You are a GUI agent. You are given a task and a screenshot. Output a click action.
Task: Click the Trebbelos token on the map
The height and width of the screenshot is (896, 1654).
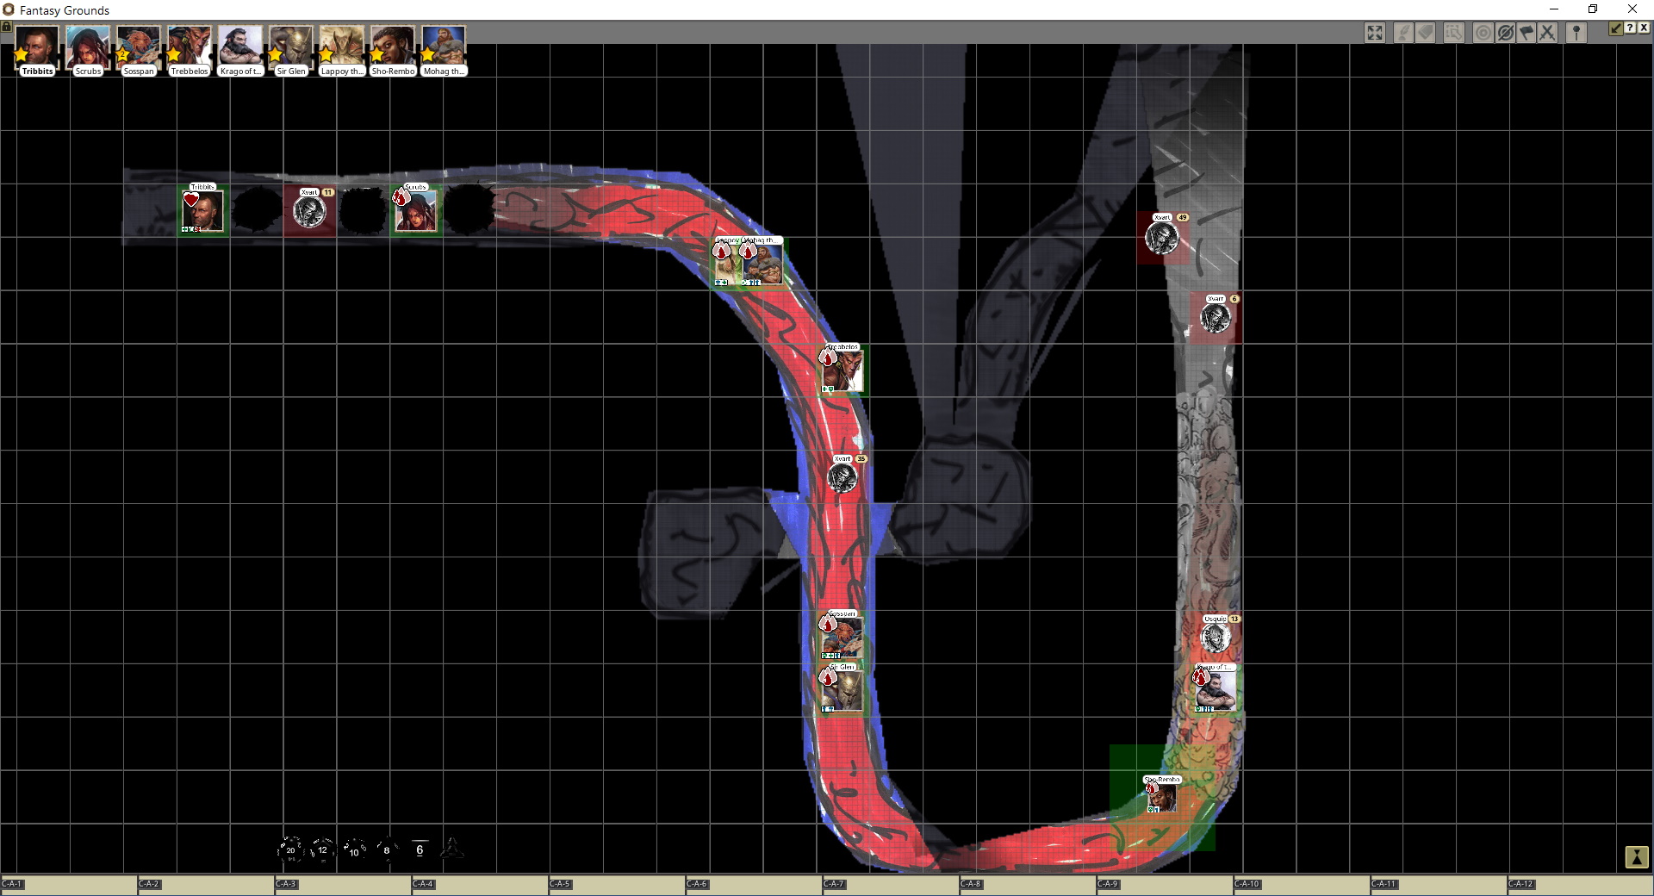click(843, 371)
